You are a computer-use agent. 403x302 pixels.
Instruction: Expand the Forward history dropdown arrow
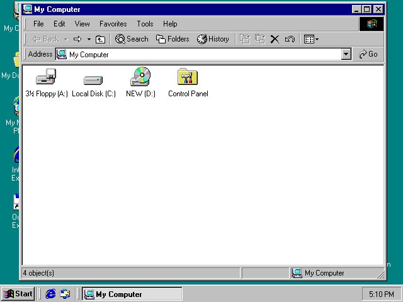tap(89, 39)
